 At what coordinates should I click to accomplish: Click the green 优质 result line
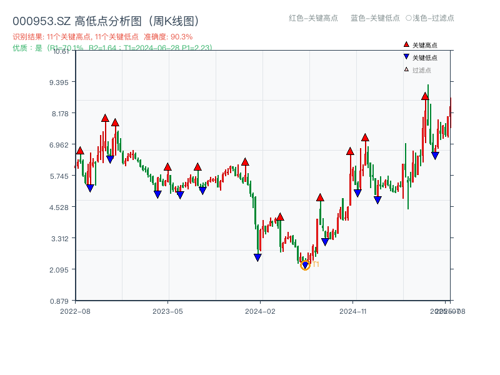click(x=112, y=48)
